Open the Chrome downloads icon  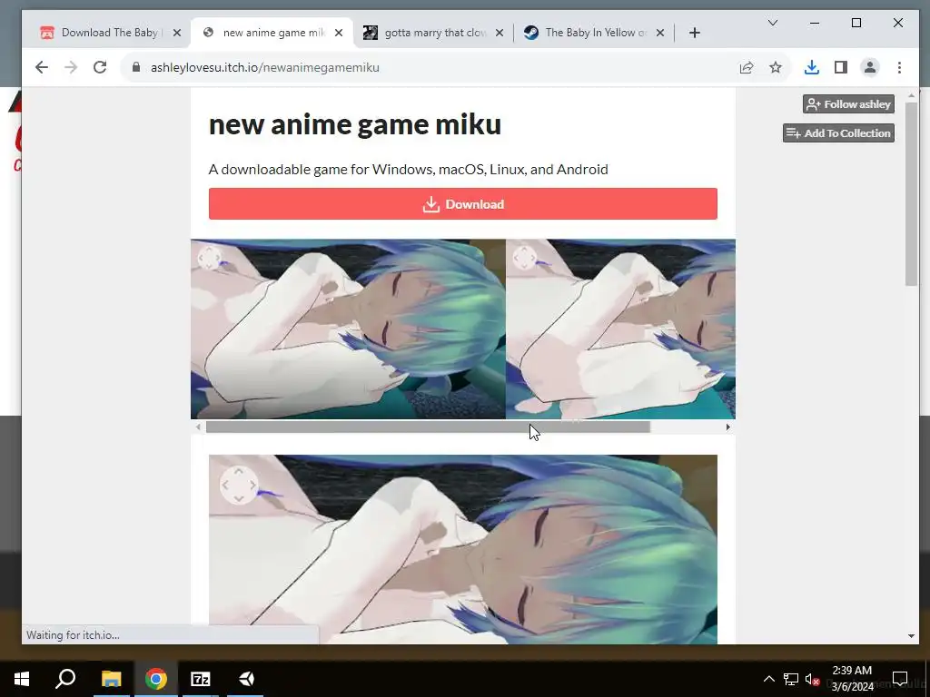[x=811, y=67]
